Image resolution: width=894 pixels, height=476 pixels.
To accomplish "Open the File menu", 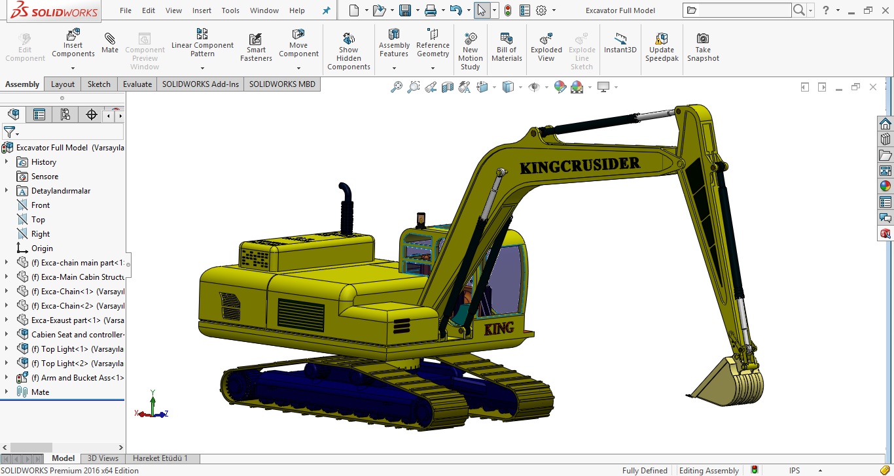I will (x=126, y=10).
